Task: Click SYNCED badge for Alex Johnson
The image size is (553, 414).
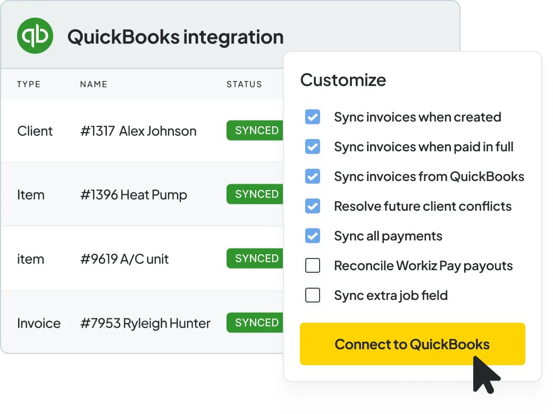Action: point(255,131)
